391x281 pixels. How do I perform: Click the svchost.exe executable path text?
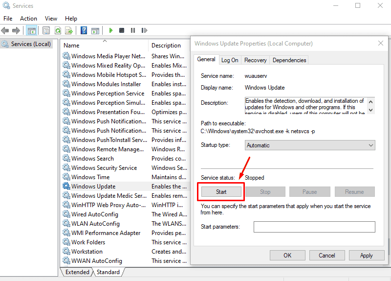point(258,131)
